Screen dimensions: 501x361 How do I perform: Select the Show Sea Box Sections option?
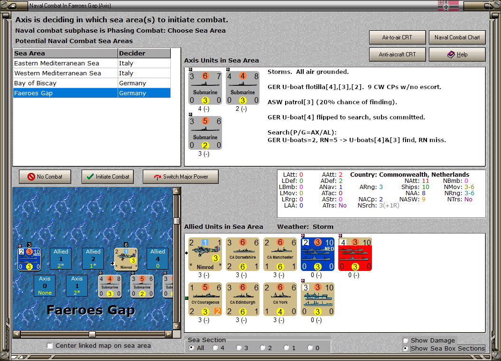[406, 349]
